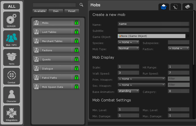Click the Available filter button
Image resolution: width=196 pixels, height=126 pixels.
tap(40, 11)
